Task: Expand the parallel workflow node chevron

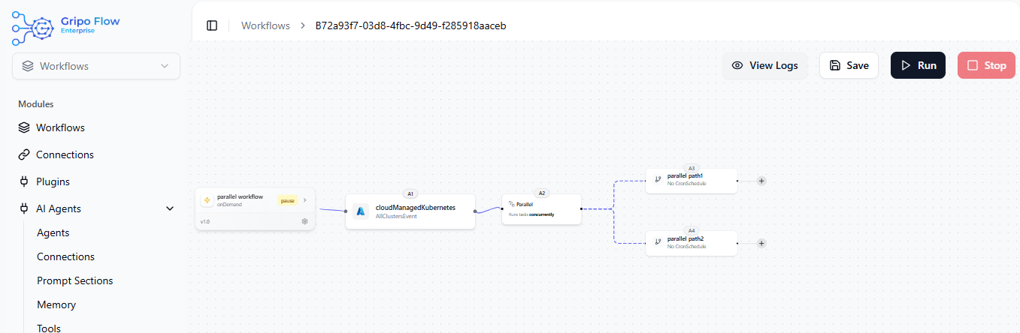Action: click(305, 200)
